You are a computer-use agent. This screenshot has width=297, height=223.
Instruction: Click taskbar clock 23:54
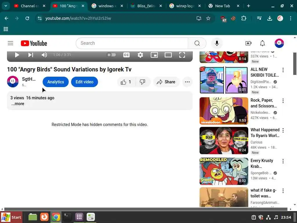[x=286, y=217]
